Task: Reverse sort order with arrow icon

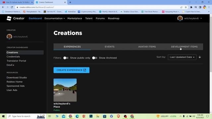Action: [x=200, y=57]
